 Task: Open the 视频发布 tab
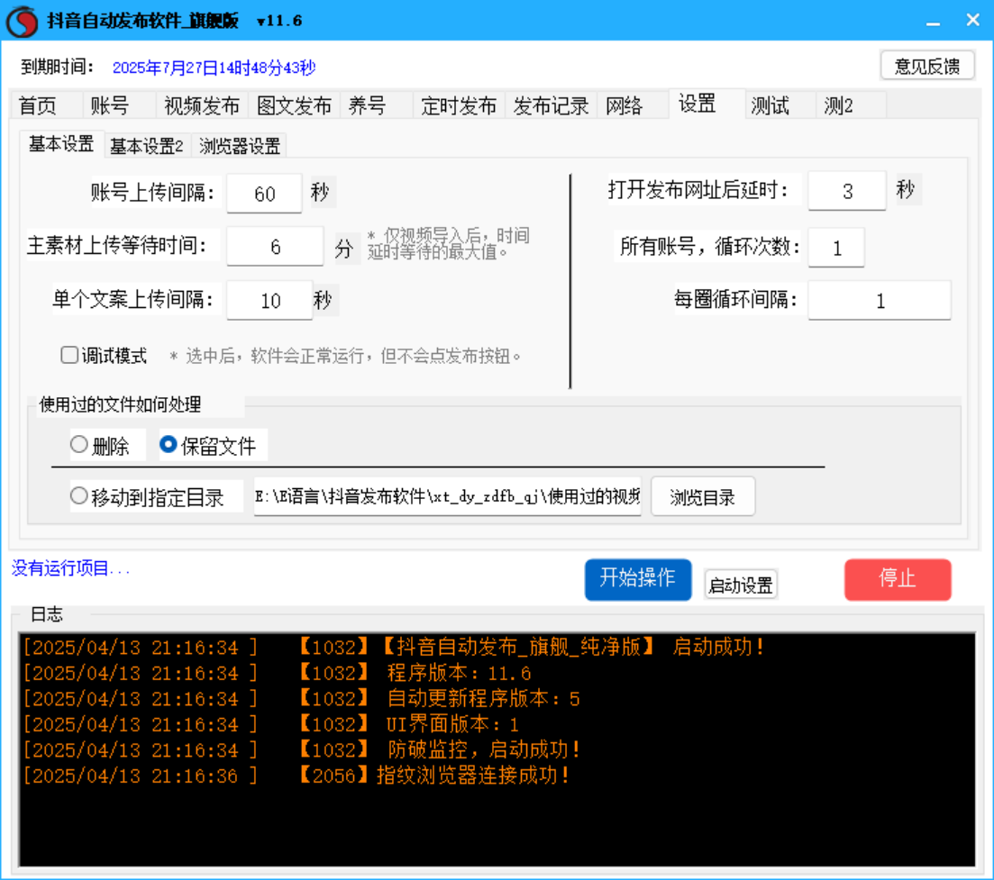(x=202, y=105)
